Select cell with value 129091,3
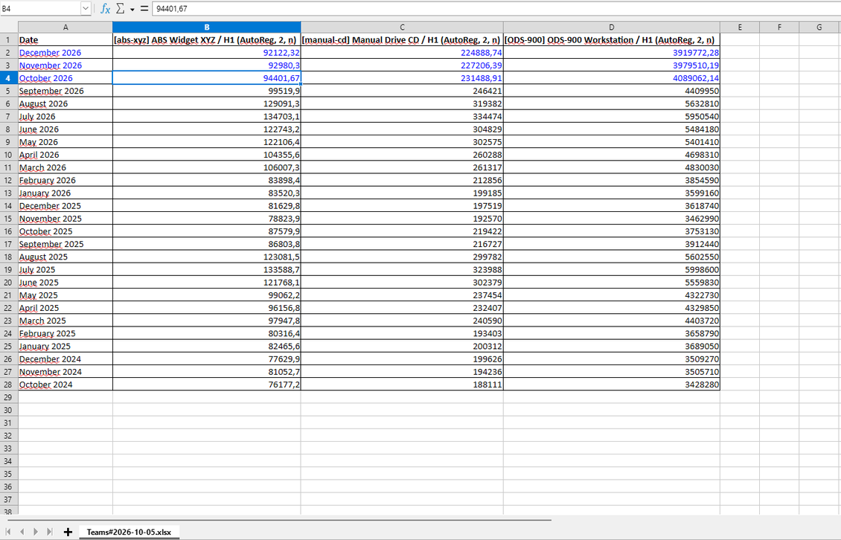This screenshot has width=841, height=540. (x=206, y=103)
